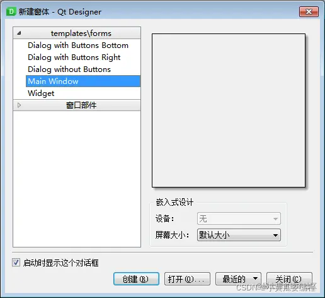Click the 打开(O)... open button
325x298 pixels.
click(x=187, y=279)
